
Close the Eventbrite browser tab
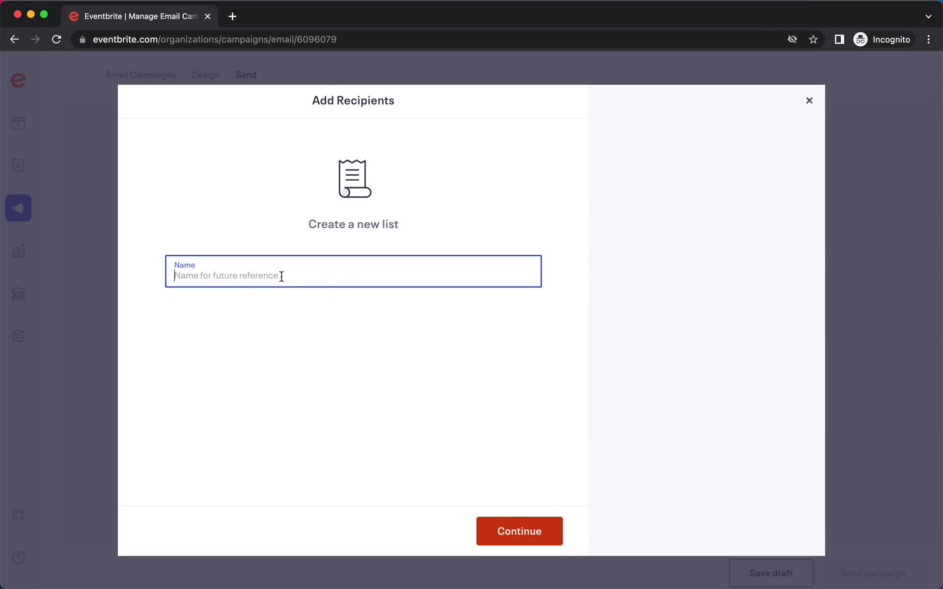(x=208, y=16)
